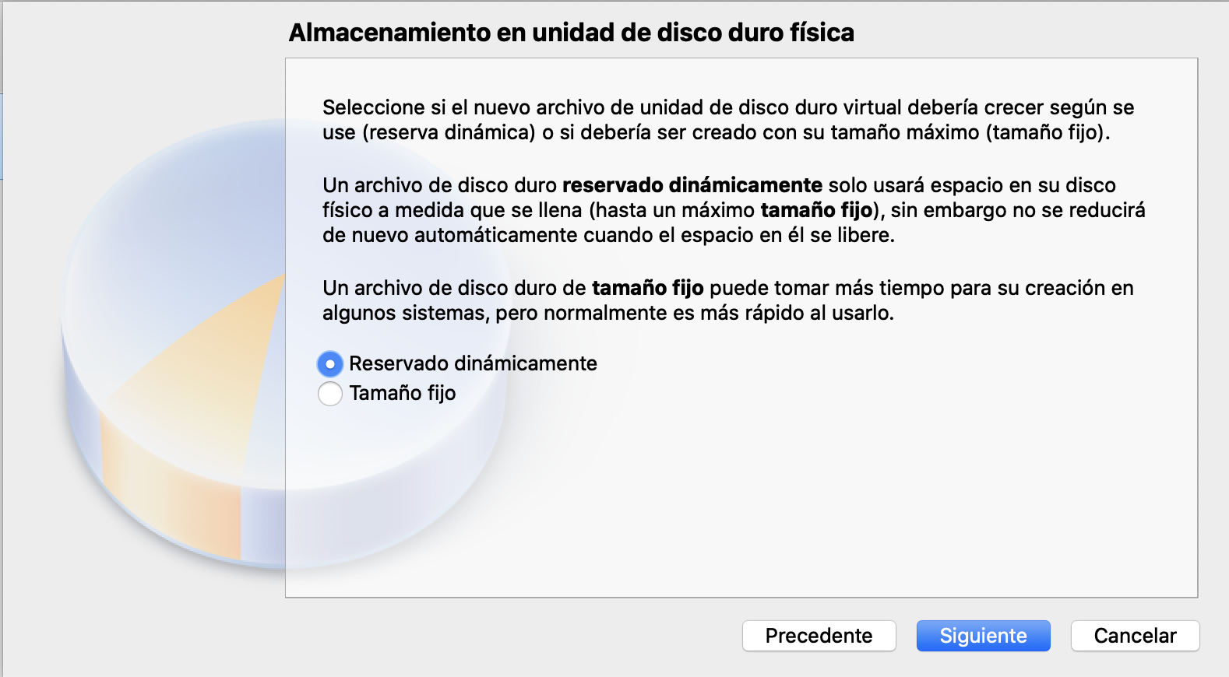Click the line 'de nuevo automáticamente cuando el espacio'
The height and width of the screenshot is (677, 1229).
[x=608, y=235]
